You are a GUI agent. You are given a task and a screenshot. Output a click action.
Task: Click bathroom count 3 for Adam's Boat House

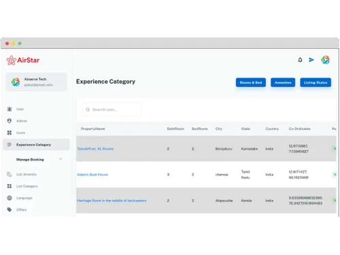tap(168, 175)
